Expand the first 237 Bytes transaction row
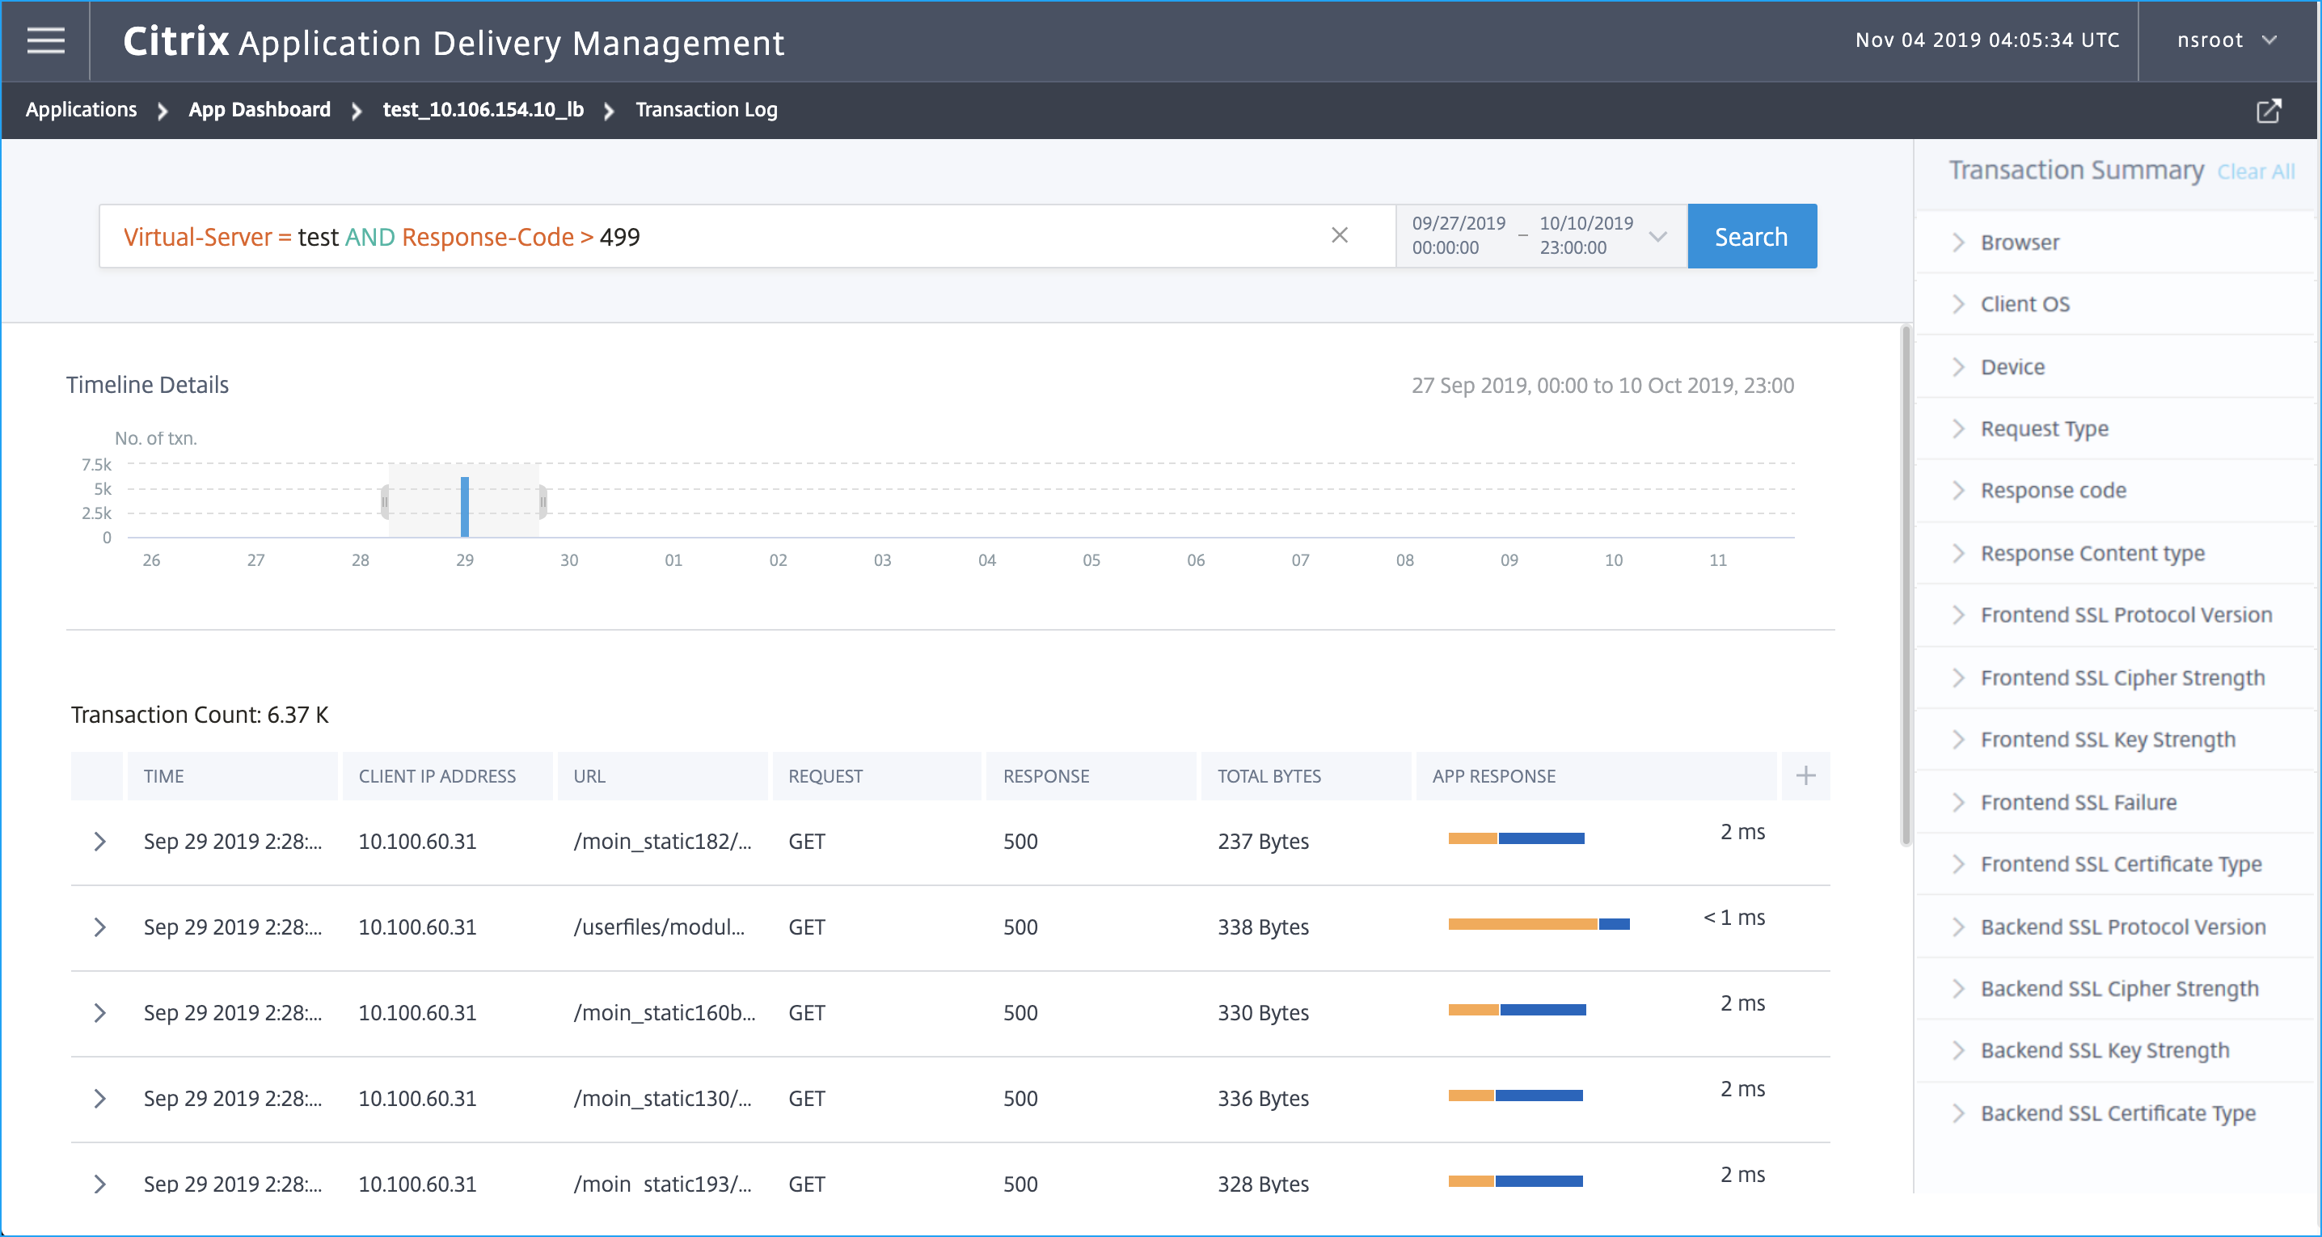This screenshot has height=1237, width=2322. [100, 841]
